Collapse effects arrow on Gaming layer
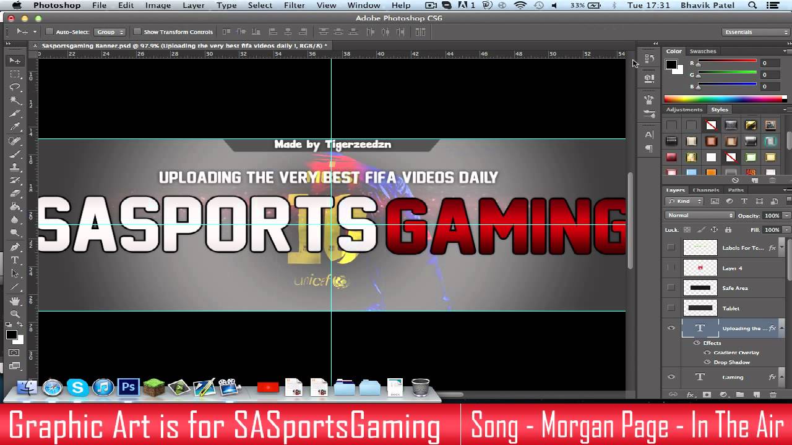Screen dimensions: 792x445 click(x=783, y=377)
